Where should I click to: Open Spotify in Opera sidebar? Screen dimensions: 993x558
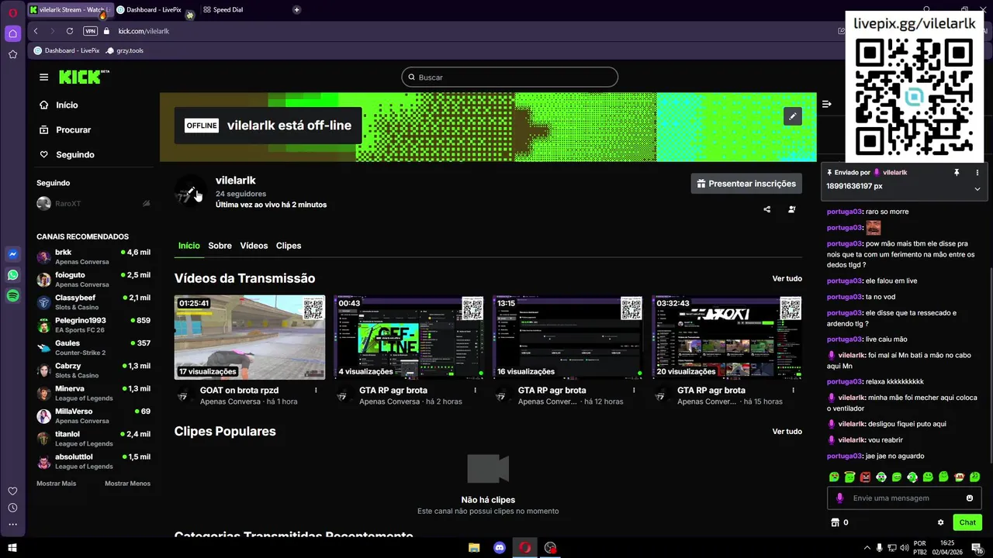[12, 296]
